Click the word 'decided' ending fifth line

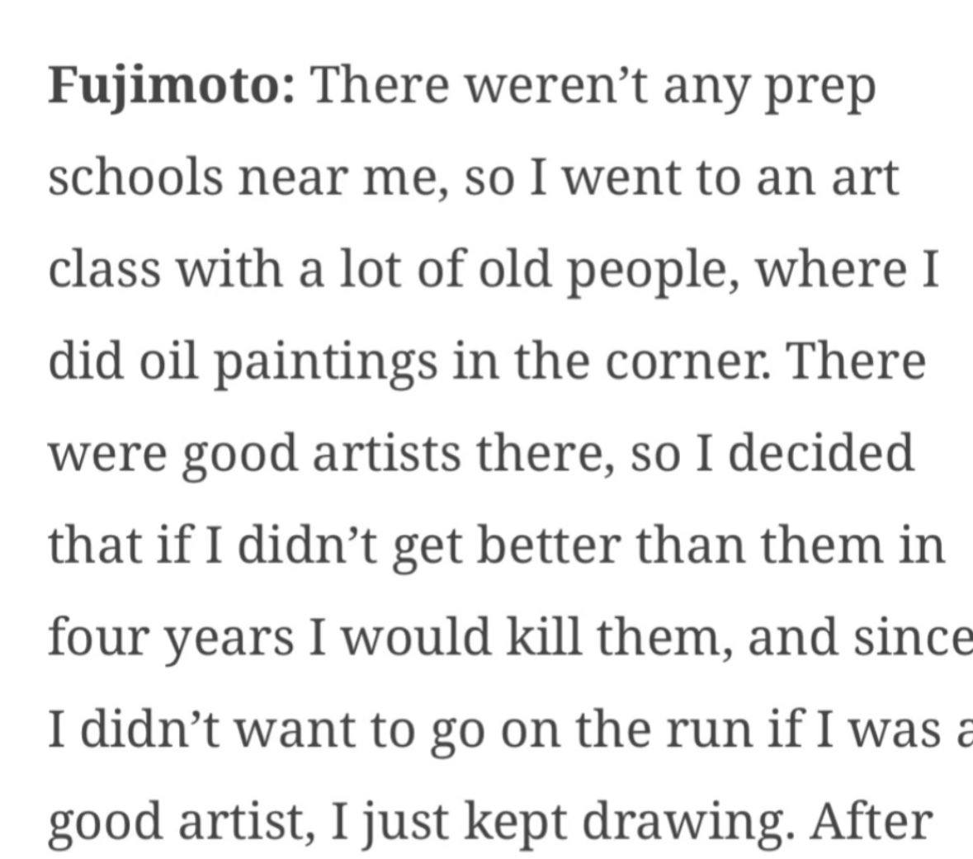click(821, 453)
